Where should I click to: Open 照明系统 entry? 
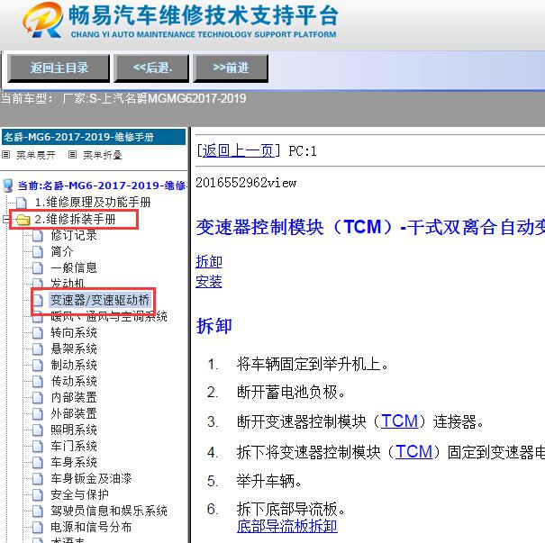point(74,430)
